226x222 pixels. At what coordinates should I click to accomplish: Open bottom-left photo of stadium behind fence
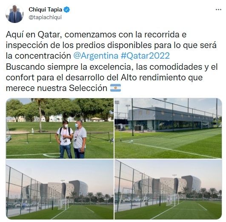(x=60, y=189)
